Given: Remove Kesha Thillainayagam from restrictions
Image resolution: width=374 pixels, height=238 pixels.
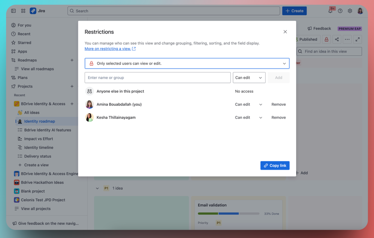Looking at the screenshot, I should pyautogui.click(x=278, y=117).
